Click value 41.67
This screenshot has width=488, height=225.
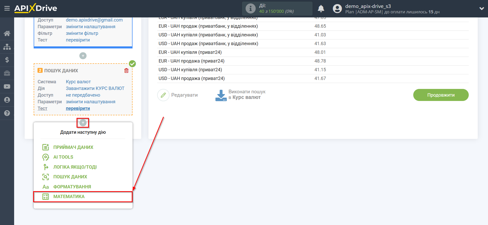click(320, 78)
